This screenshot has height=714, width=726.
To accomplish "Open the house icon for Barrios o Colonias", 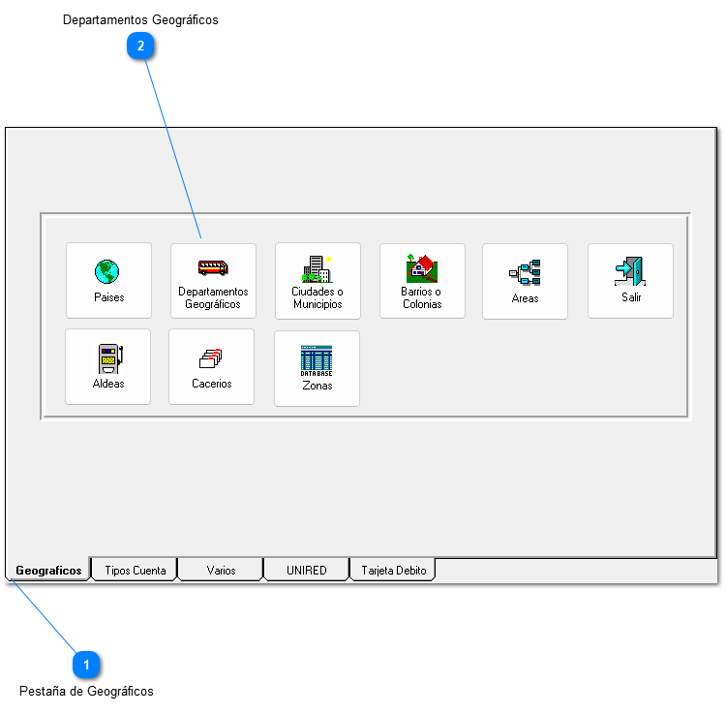I will point(422,268).
